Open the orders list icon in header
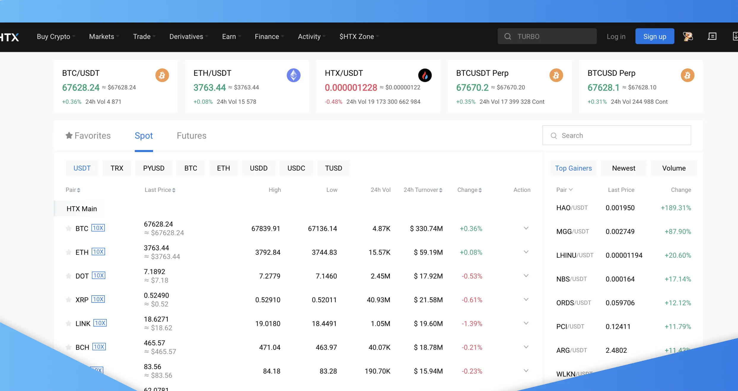Viewport: 738px width, 391px height. coord(712,36)
